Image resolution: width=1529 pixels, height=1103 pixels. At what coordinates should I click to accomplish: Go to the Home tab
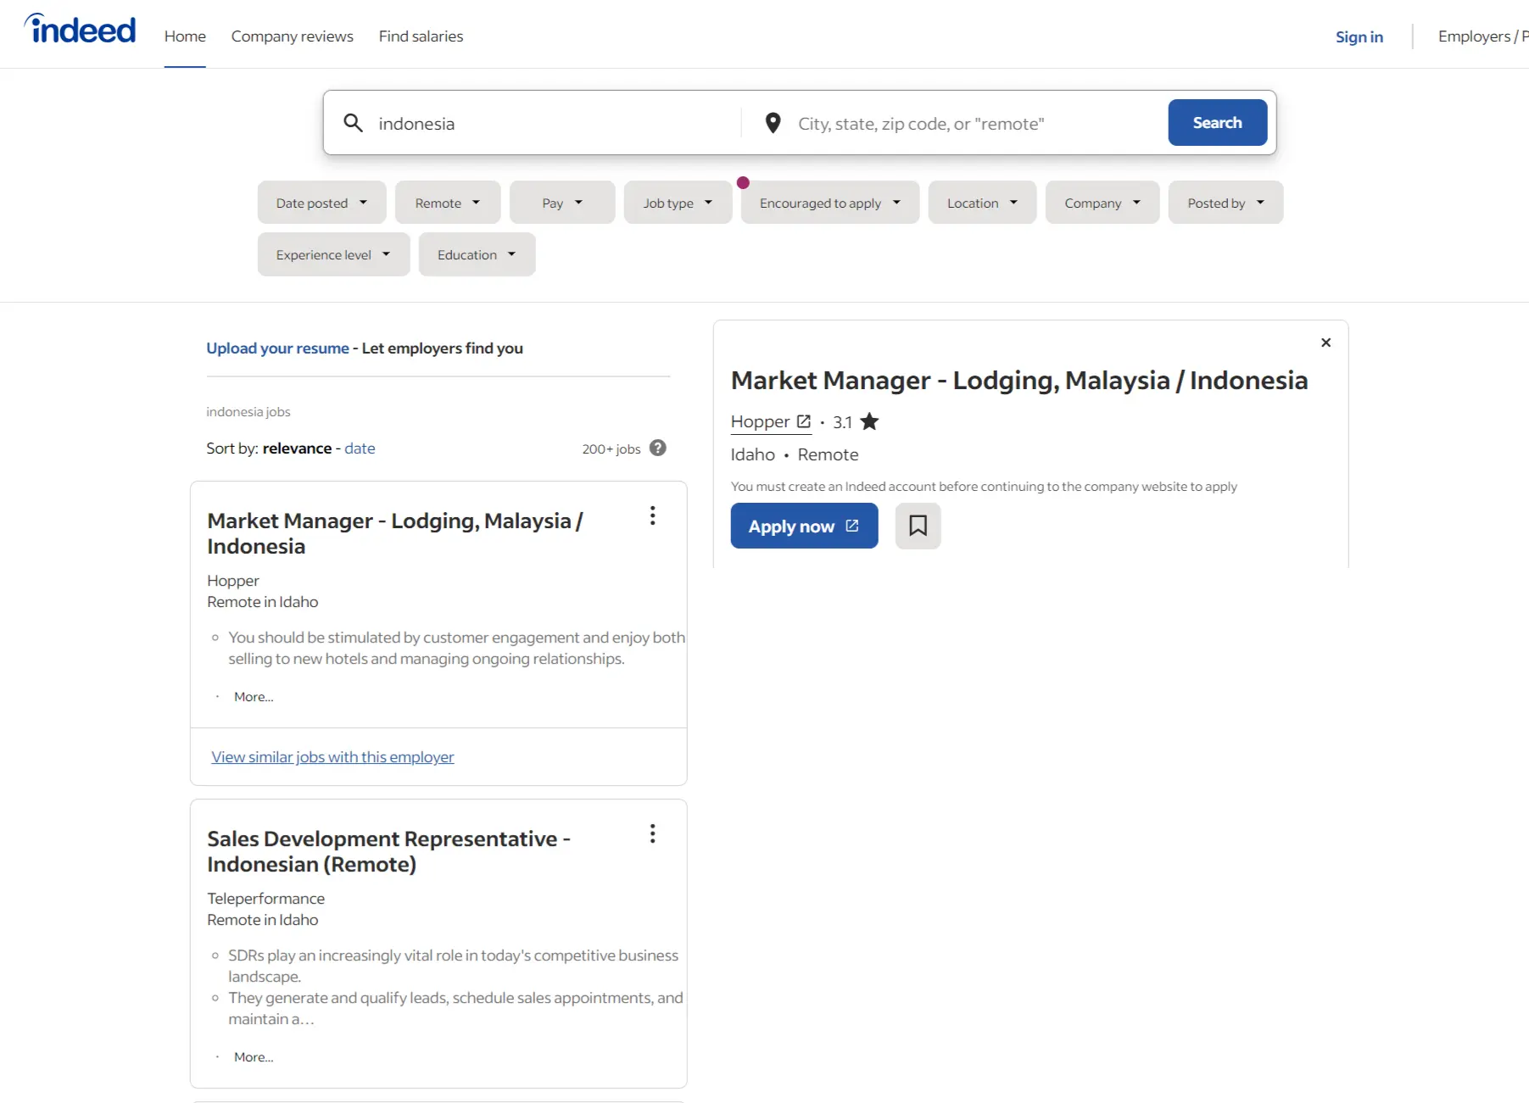click(185, 36)
